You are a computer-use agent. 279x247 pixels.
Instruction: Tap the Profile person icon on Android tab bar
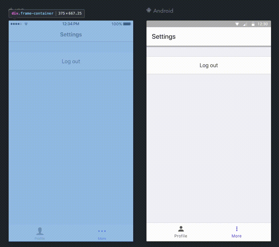tap(181, 228)
